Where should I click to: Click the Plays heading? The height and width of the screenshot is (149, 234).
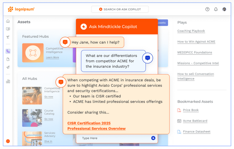(182, 22)
